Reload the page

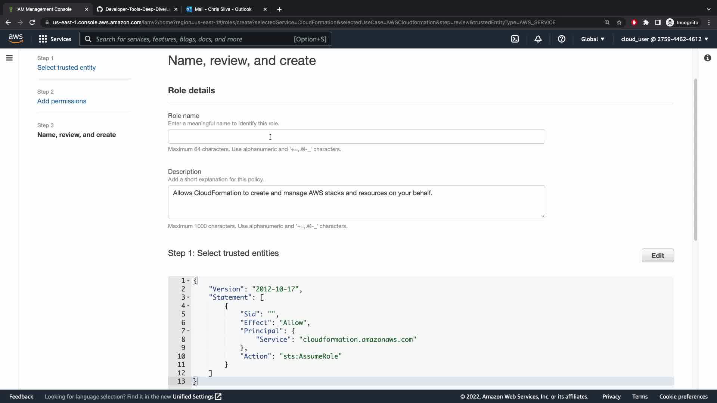pos(32,22)
